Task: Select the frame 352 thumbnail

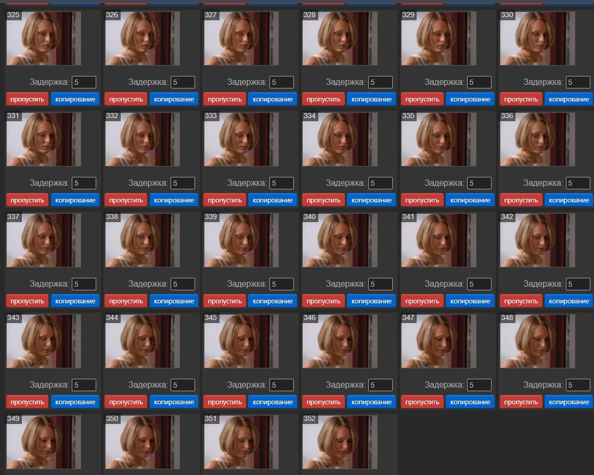Action: coord(340,442)
